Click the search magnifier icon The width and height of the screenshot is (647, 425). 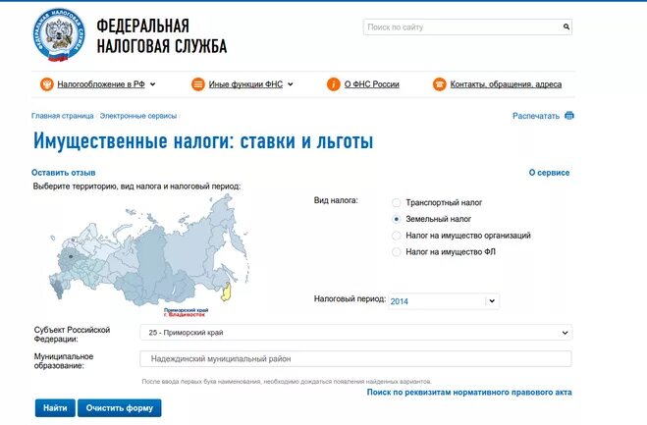click(x=566, y=27)
